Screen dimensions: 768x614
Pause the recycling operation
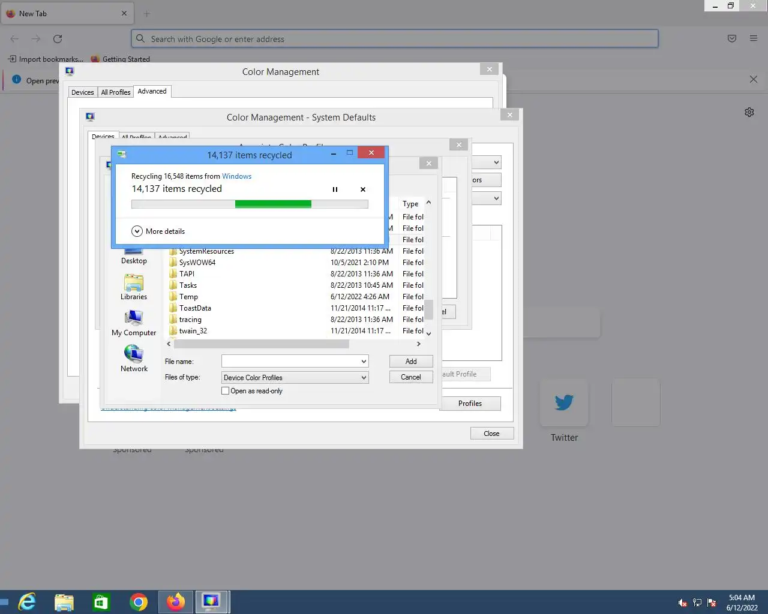[335, 189]
